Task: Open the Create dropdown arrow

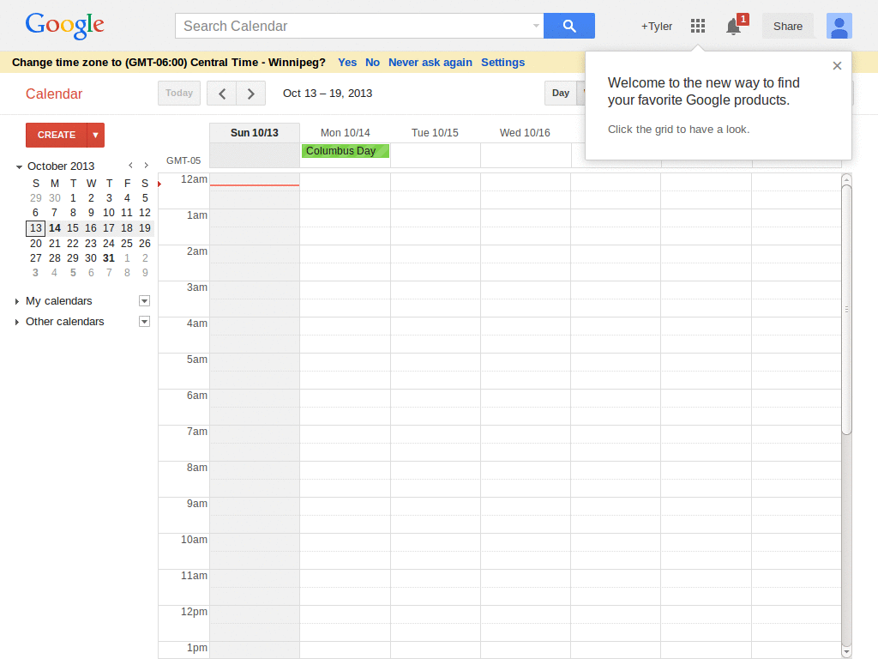Action: click(96, 135)
